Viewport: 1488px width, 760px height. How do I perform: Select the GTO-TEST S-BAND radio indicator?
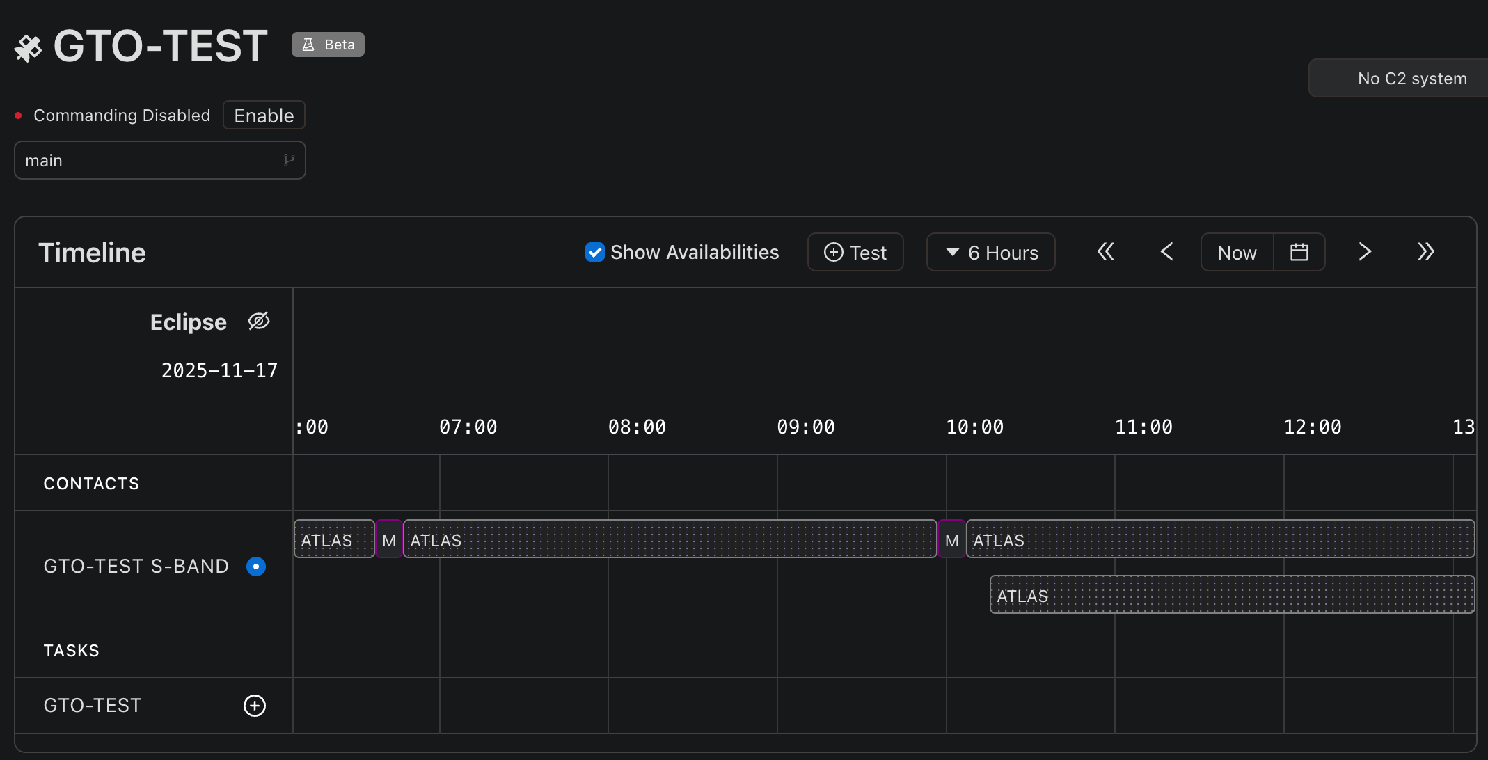[x=256, y=567]
